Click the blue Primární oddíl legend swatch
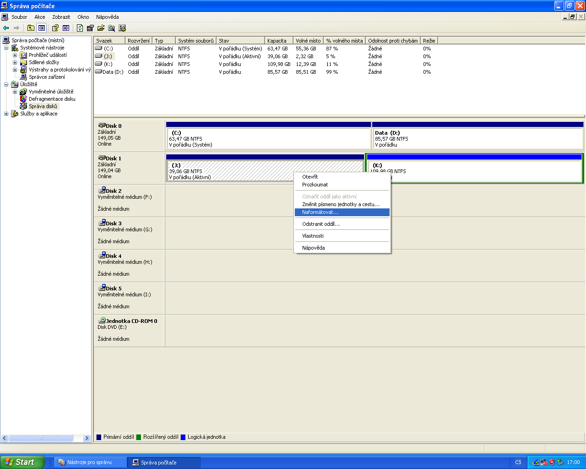 [98, 437]
